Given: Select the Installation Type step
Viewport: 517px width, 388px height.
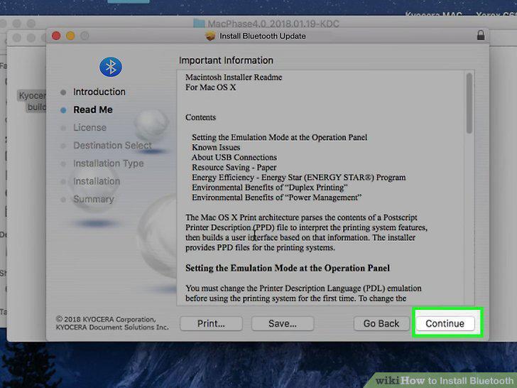Looking at the screenshot, I should pos(109,163).
